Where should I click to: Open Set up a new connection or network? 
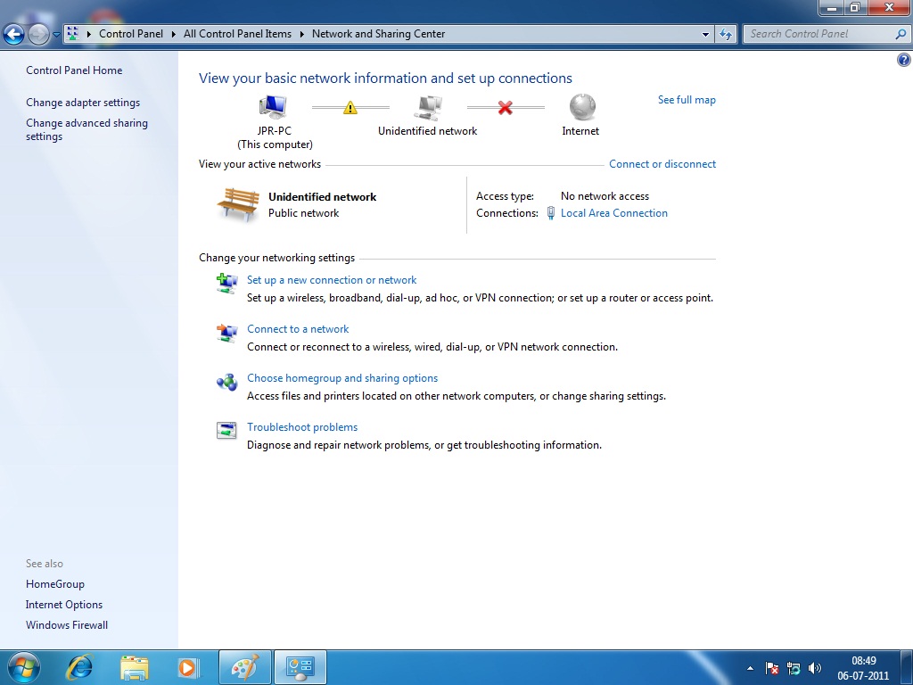[x=332, y=280]
